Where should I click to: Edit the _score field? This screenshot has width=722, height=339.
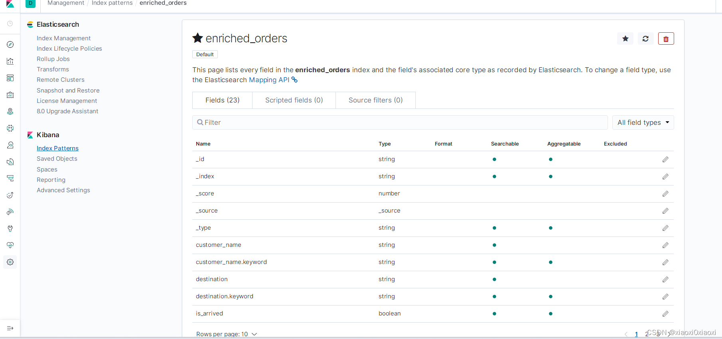665,194
